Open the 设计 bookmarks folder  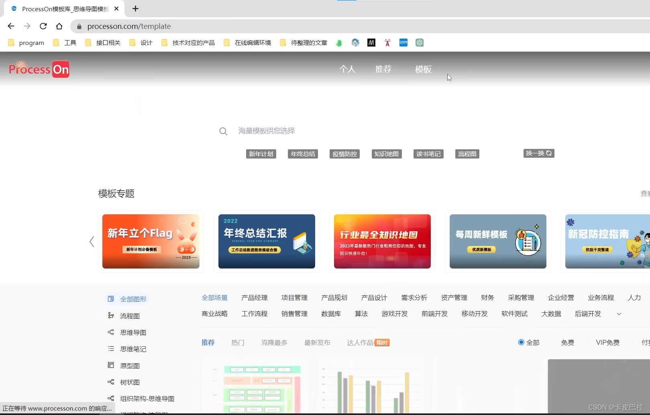tap(141, 43)
